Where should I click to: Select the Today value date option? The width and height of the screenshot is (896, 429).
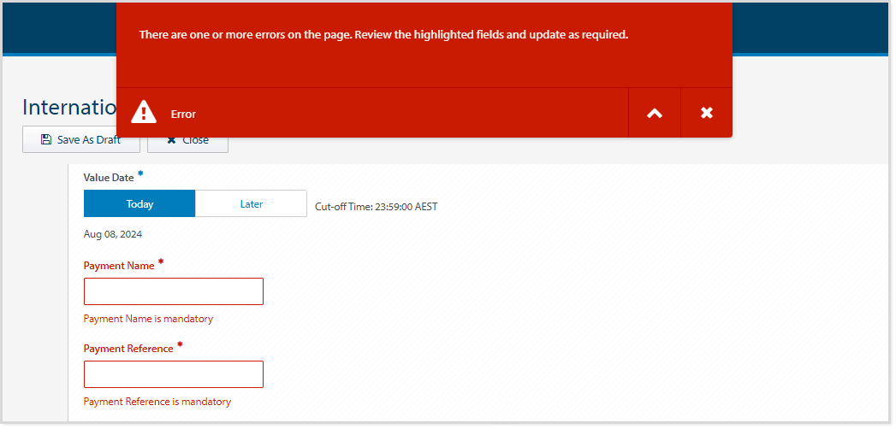pos(139,204)
